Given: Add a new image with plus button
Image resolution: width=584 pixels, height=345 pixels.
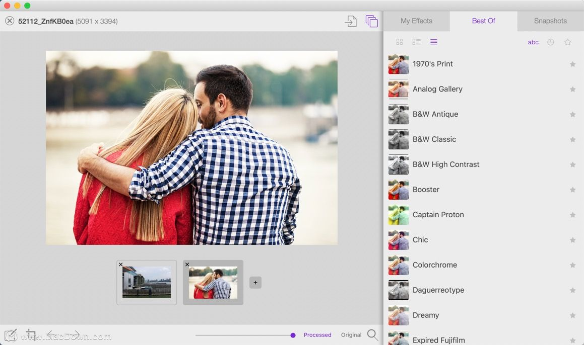Looking at the screenshot, I should click(255, 283).
